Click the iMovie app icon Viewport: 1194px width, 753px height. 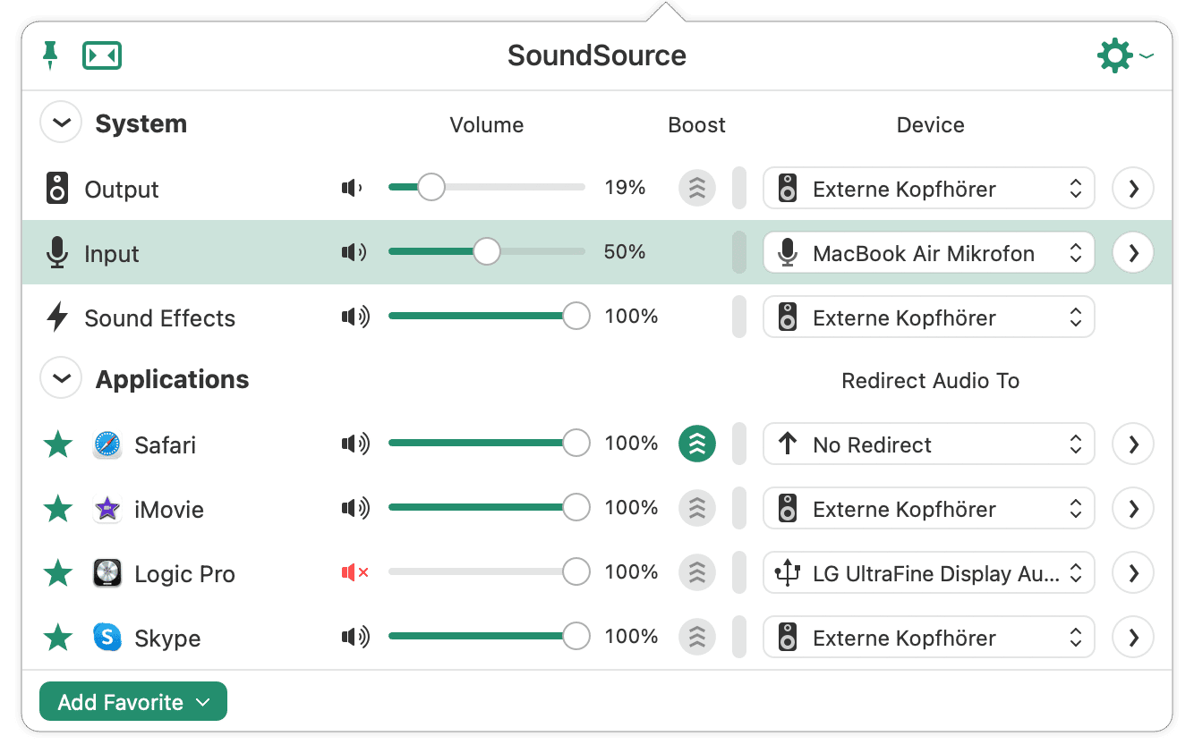point(107,509)
